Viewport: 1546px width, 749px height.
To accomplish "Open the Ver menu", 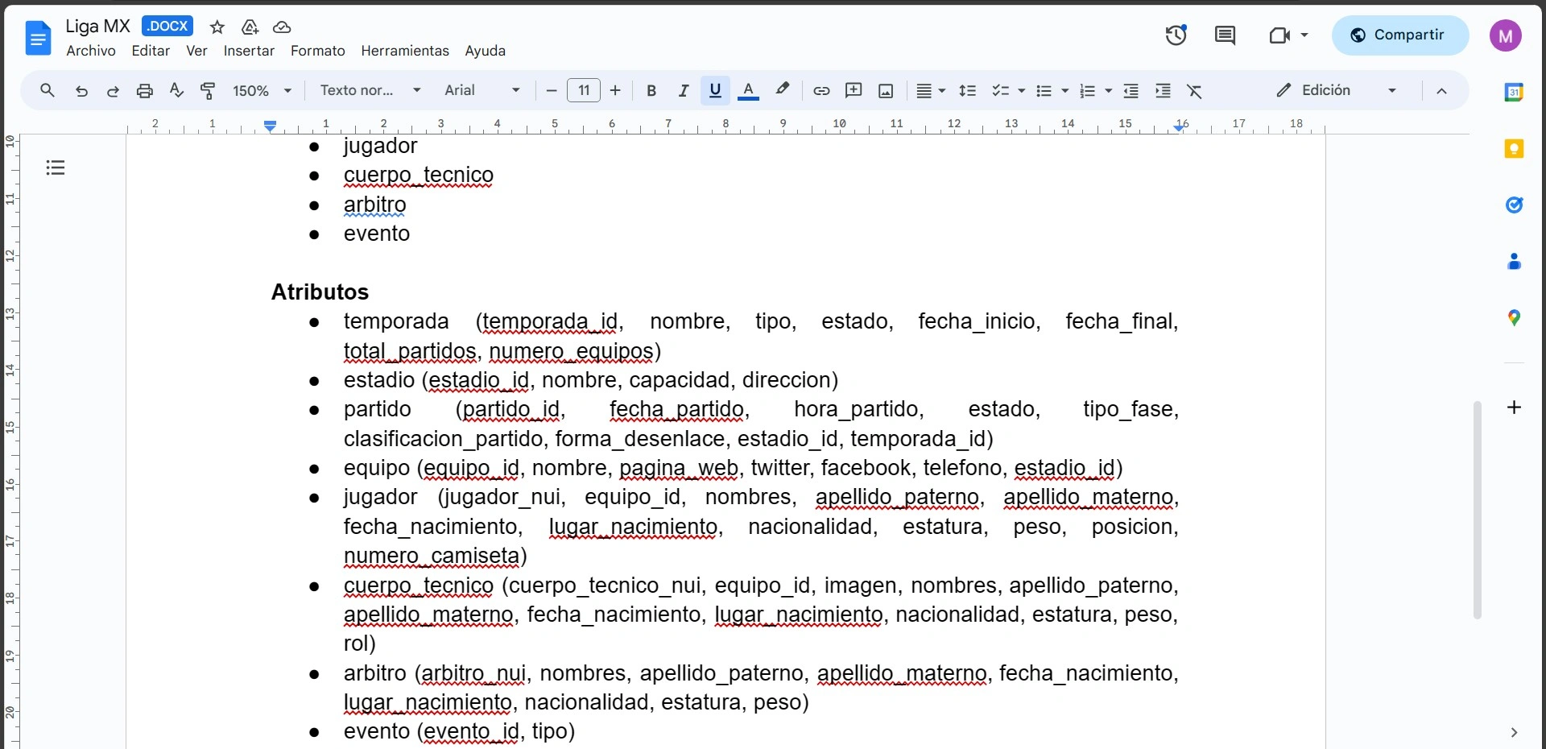I will 196,51.
